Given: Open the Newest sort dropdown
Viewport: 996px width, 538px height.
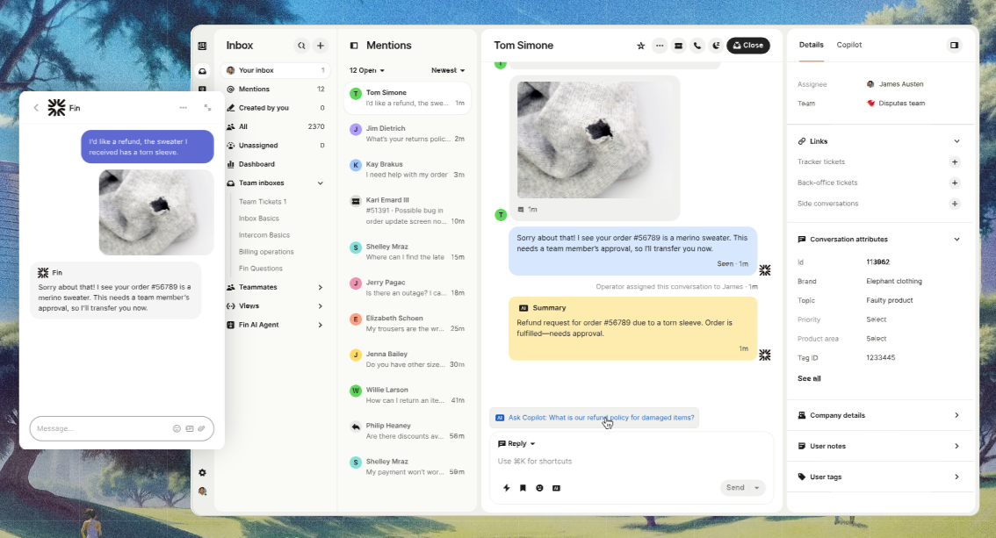Looking at the screenshot, I should 448,70.
